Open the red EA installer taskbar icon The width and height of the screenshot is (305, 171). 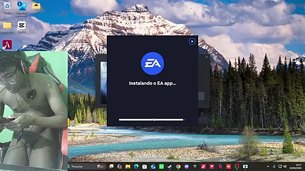pos(228,166)
